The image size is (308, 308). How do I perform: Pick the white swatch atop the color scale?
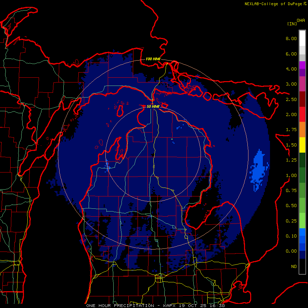302,38
